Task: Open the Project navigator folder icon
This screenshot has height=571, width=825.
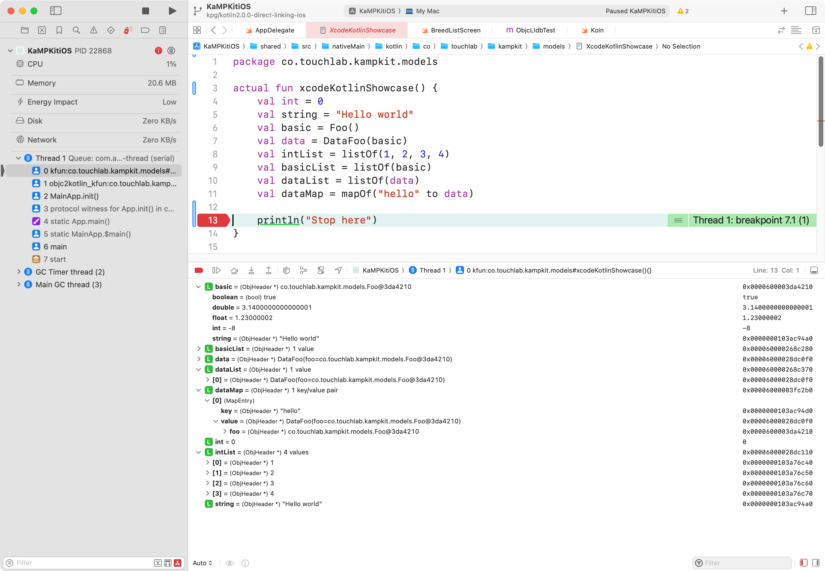Action: (25, 30)
